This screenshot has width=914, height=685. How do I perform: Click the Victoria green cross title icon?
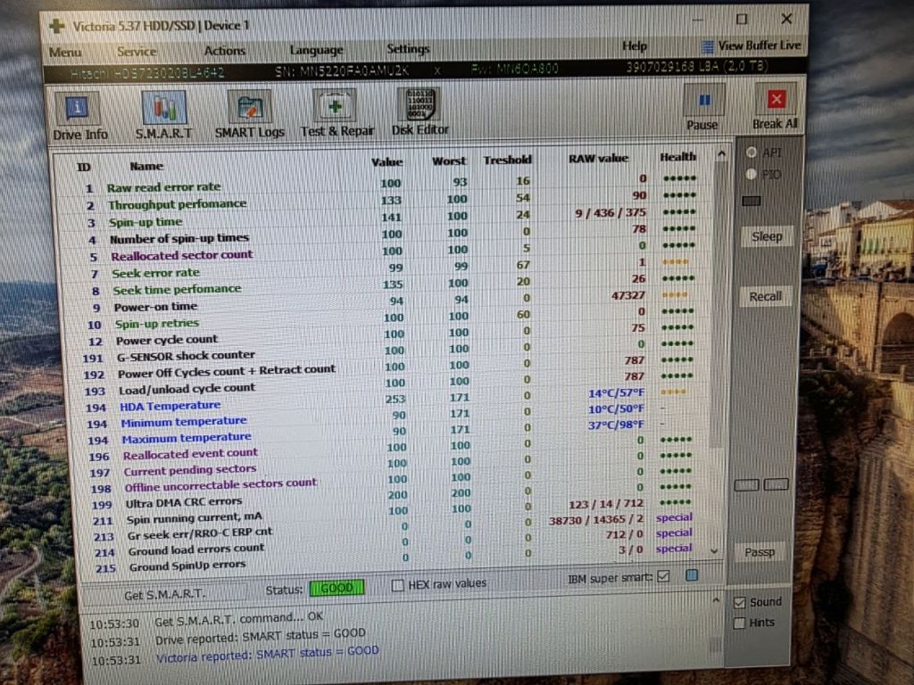click(57, 26)
